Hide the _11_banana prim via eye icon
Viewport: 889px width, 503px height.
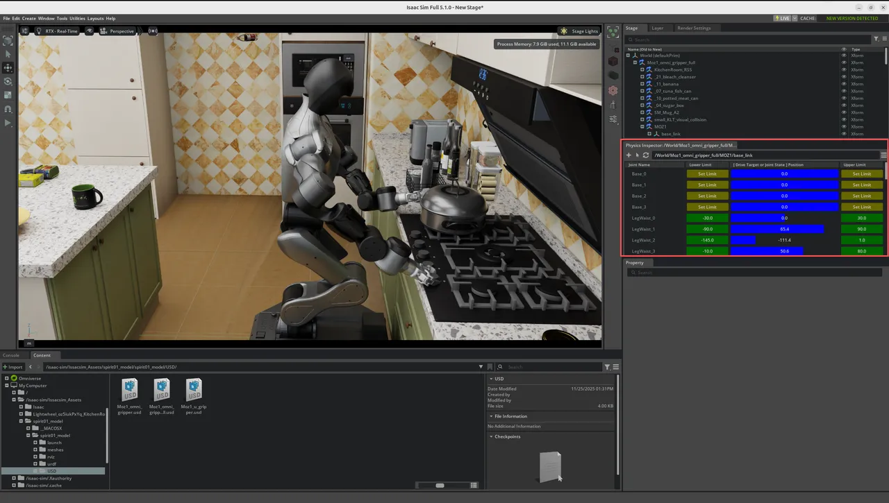844,84
